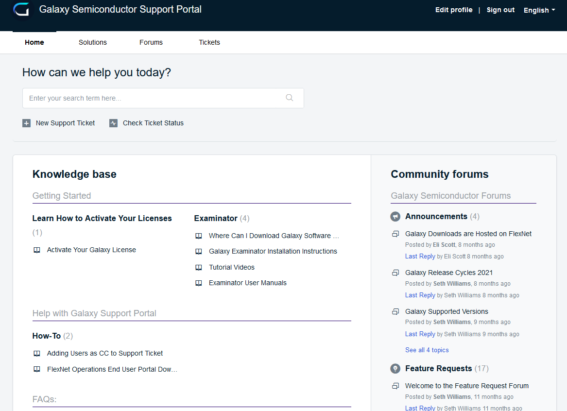Click See all 4 topics link

pos(427,350)
